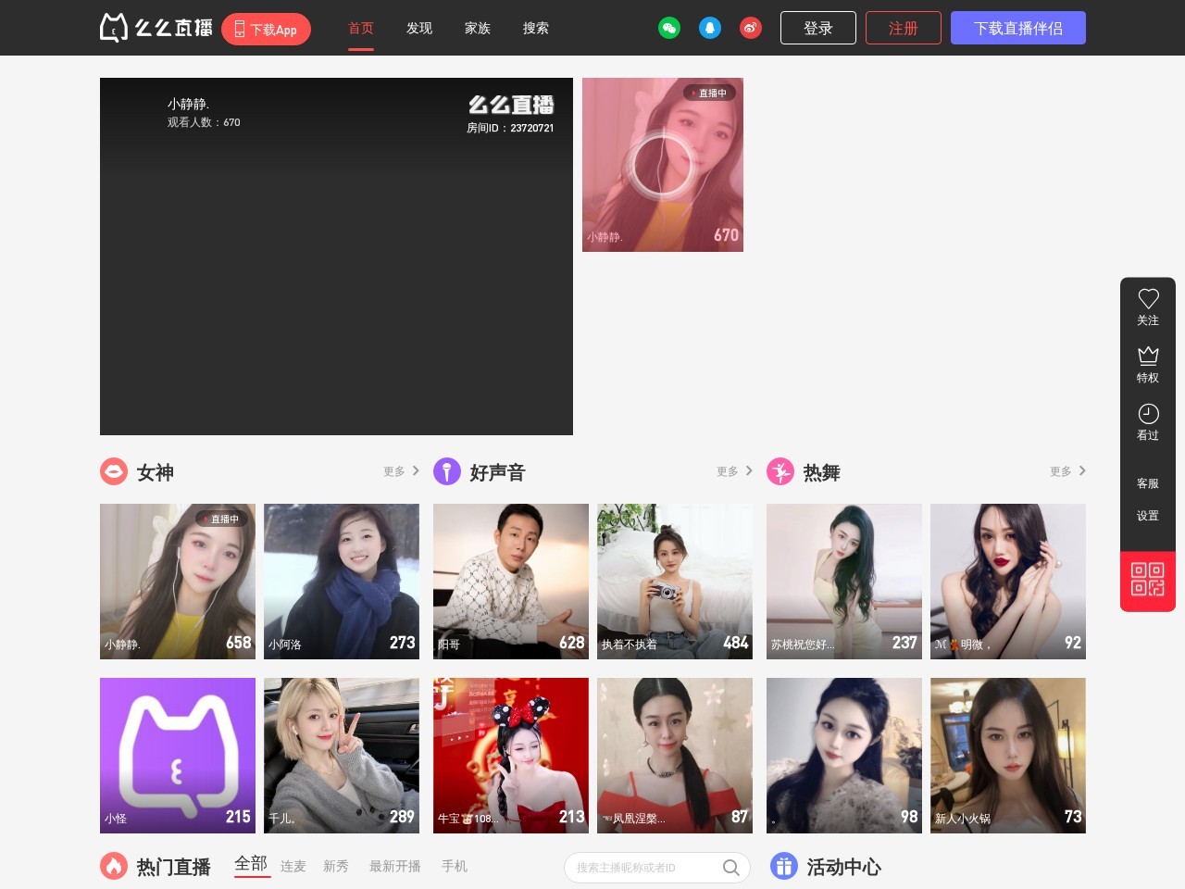The width and height of the screenshot is (1185, 889).
Task: Click the QQ penguin icon
Action: coord(710,28)
